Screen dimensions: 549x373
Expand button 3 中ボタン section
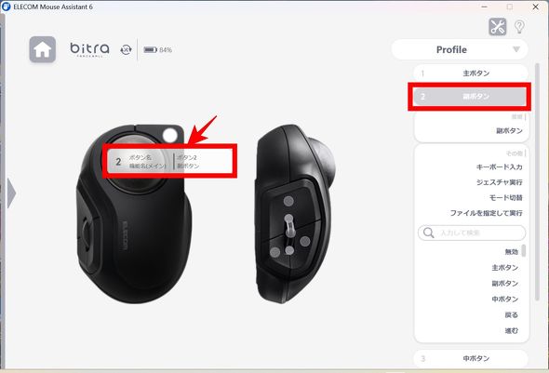pyautogui.click(x=471, y=358)
